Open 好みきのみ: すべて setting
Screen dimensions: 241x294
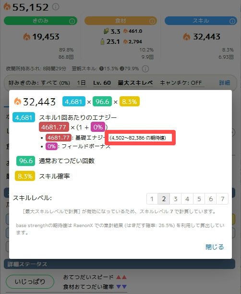point(39,83)
